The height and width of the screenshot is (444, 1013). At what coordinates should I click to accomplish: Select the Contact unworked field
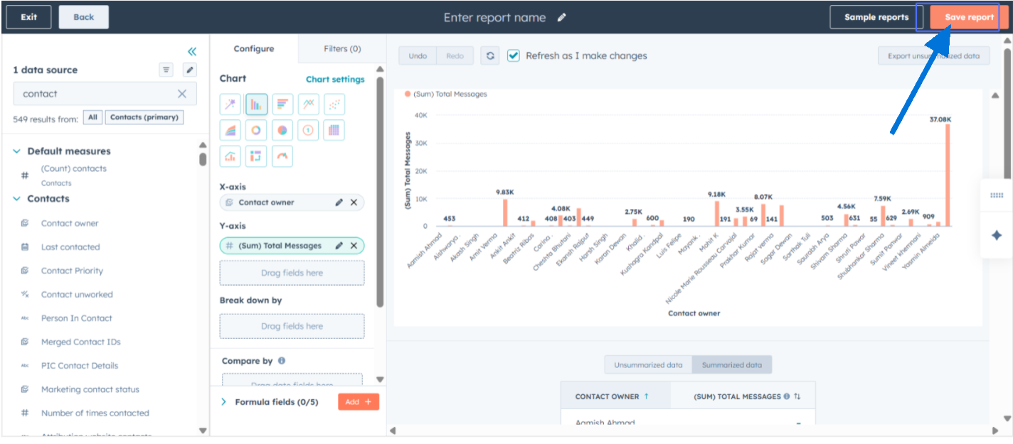coord(77,294)
